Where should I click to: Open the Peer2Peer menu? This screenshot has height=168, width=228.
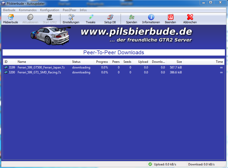pyautogui.click(x=69, y=10)
